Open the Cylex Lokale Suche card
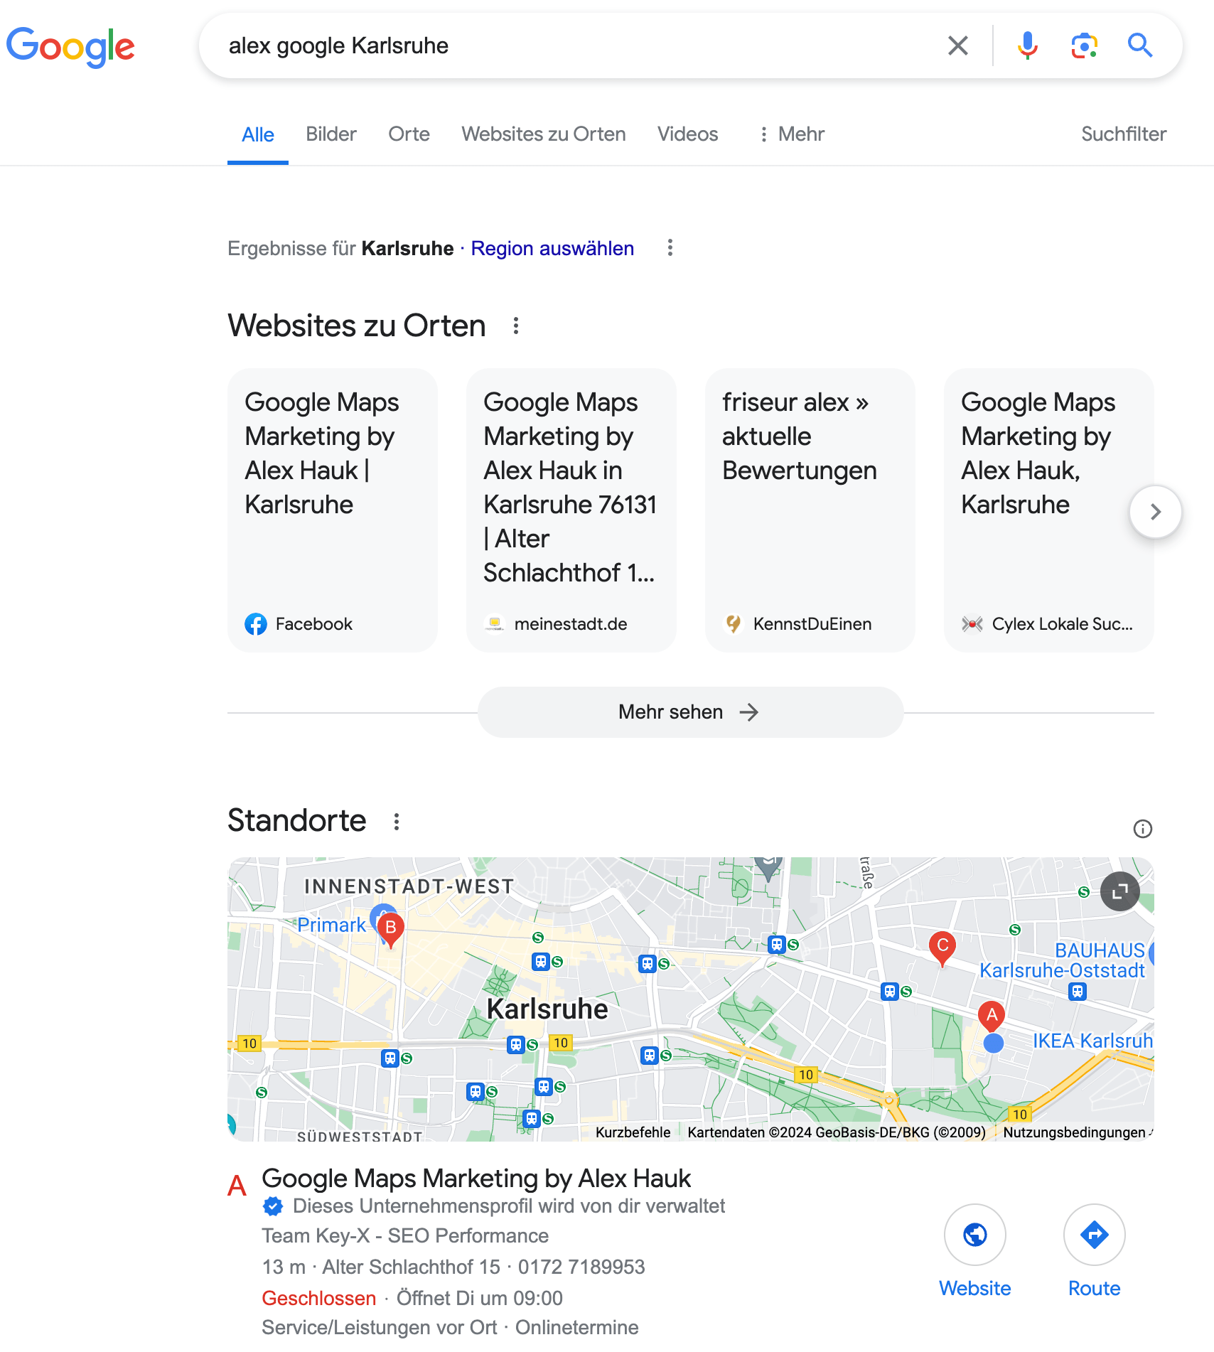This screenshot has width=1214, height=1352. click(x=1049, y=510)
